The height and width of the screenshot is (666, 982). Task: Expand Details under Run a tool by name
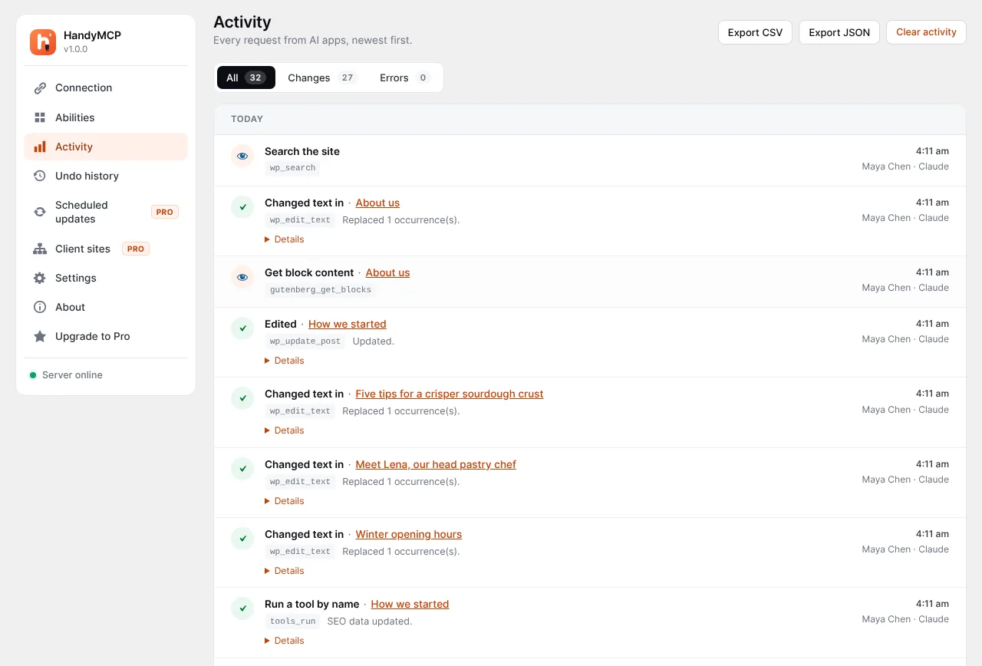(285, 641)
